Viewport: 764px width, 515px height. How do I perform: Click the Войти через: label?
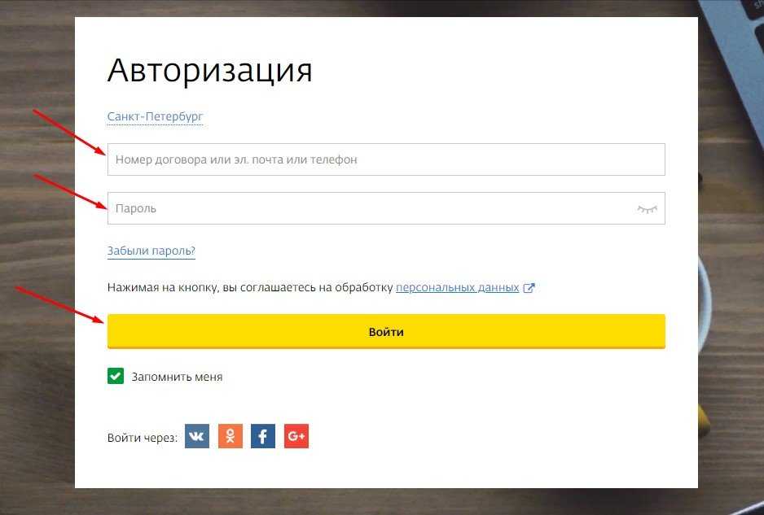click(x=142, y=438)
